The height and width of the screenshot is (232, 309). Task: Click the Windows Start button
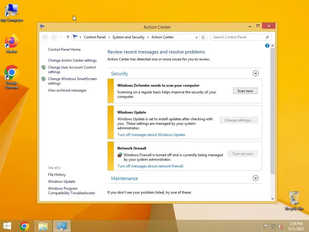7,226
